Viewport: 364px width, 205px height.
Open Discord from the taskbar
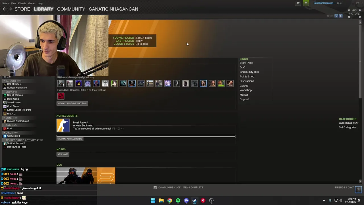[186, 200]
